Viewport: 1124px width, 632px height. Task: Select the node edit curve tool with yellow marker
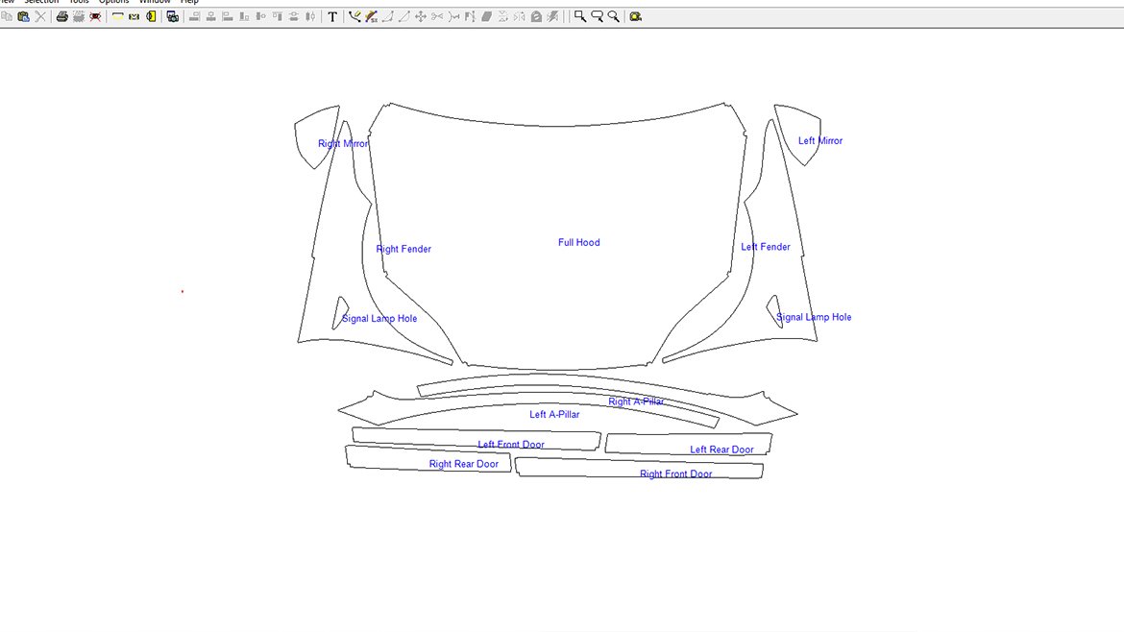click(354, 16)
